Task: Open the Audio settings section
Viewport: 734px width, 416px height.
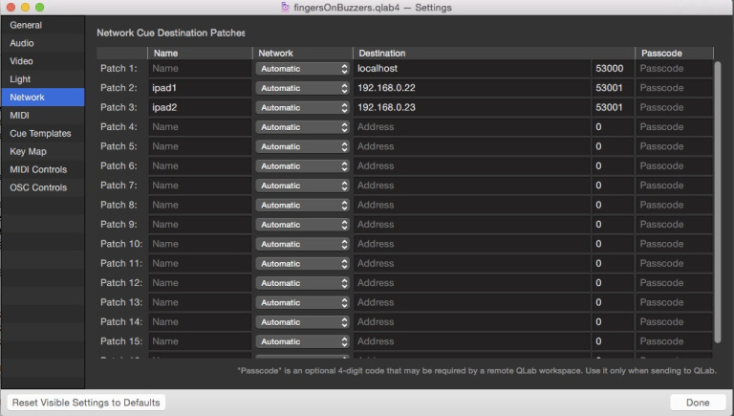Action: (22, 43)
